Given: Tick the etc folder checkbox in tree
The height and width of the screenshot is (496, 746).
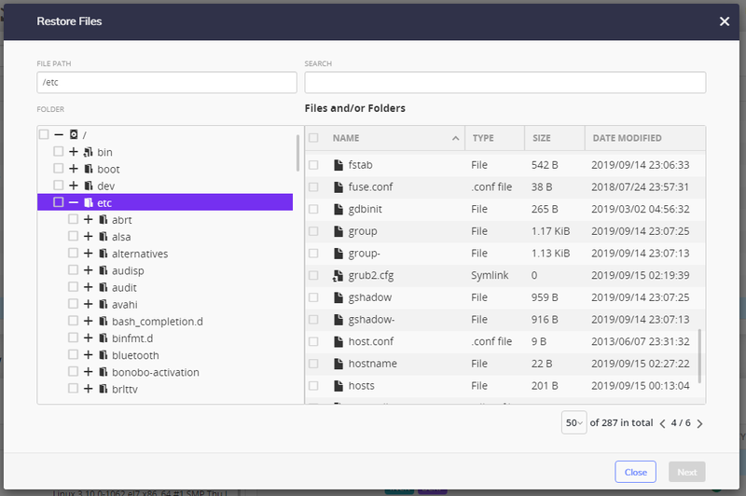Looking at the screenshot, I should (x=59, y=202).
